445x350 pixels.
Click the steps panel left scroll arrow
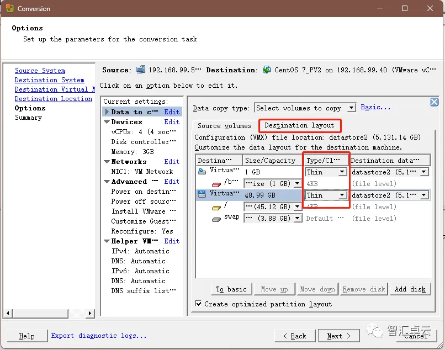(x=8, y=313)
